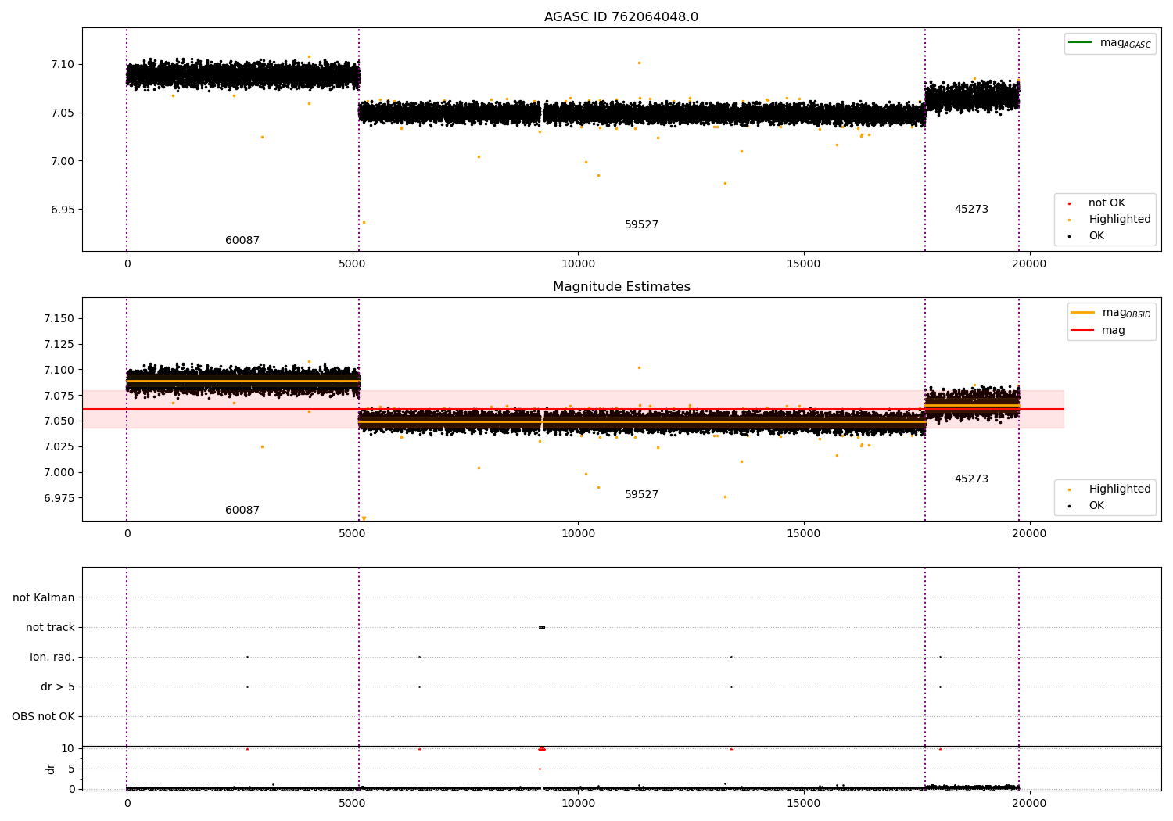
Task: Click 'OK' entry in Magnitude Estimates legend
Action: [x=1096, y=506]
